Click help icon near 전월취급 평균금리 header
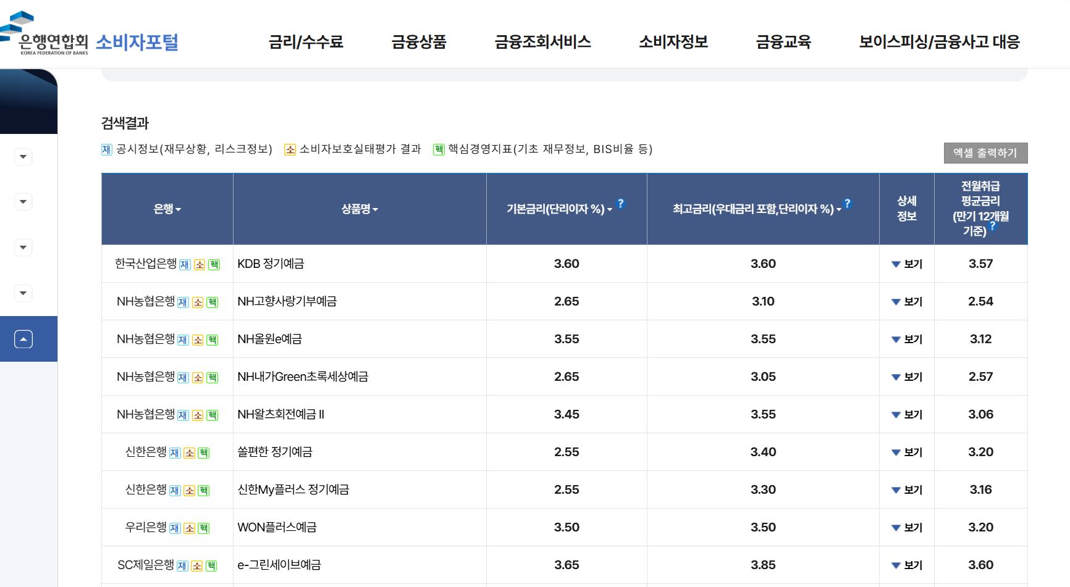Viewport: 1070px width, 587px height. (993, 225)
